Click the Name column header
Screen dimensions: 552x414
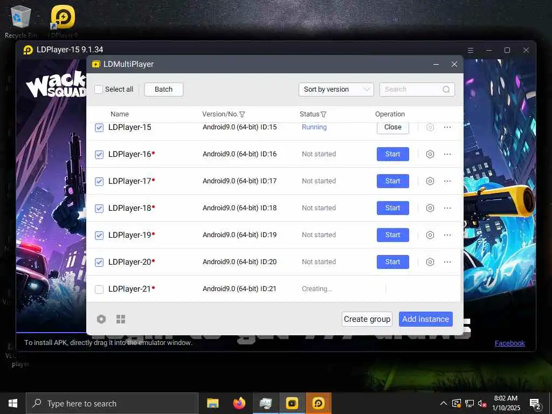tap(120, 114)
